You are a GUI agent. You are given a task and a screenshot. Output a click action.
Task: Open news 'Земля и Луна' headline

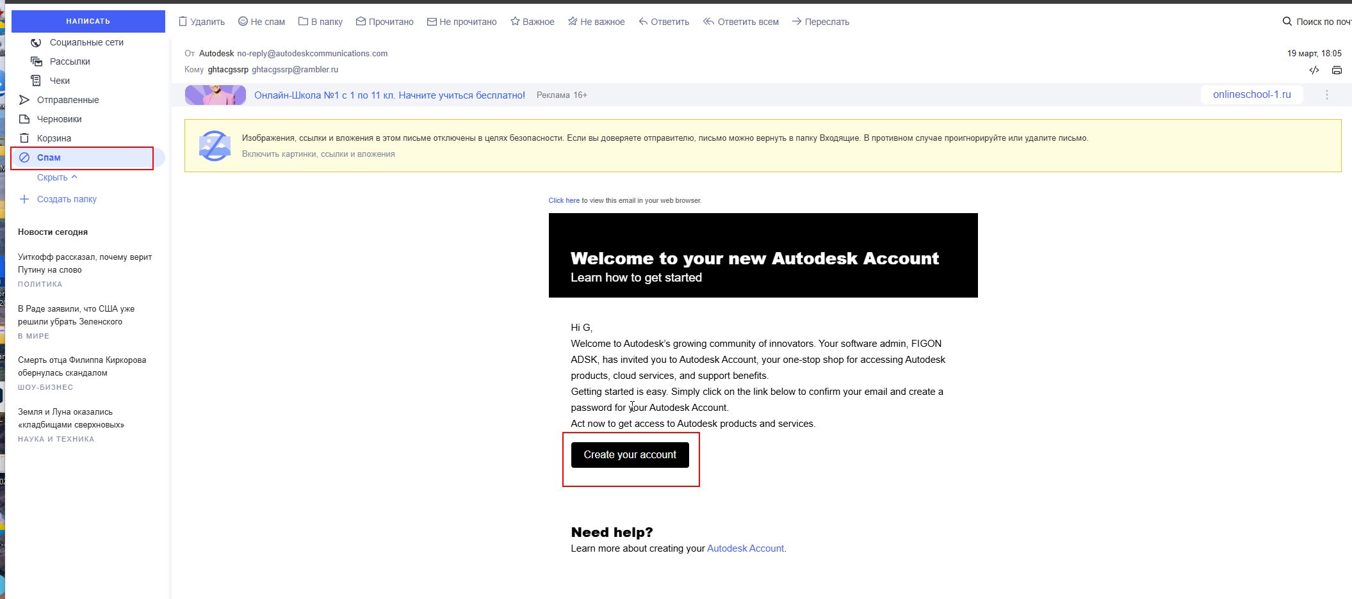click(x=71, y=418)
